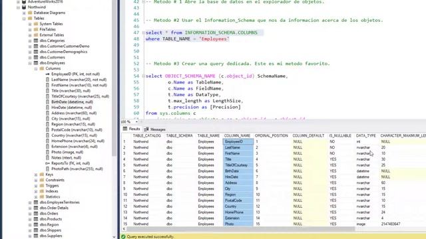Screen dimensions: 426x239
Task: Click the dbo.Region table icon
Action: [36, 224]
